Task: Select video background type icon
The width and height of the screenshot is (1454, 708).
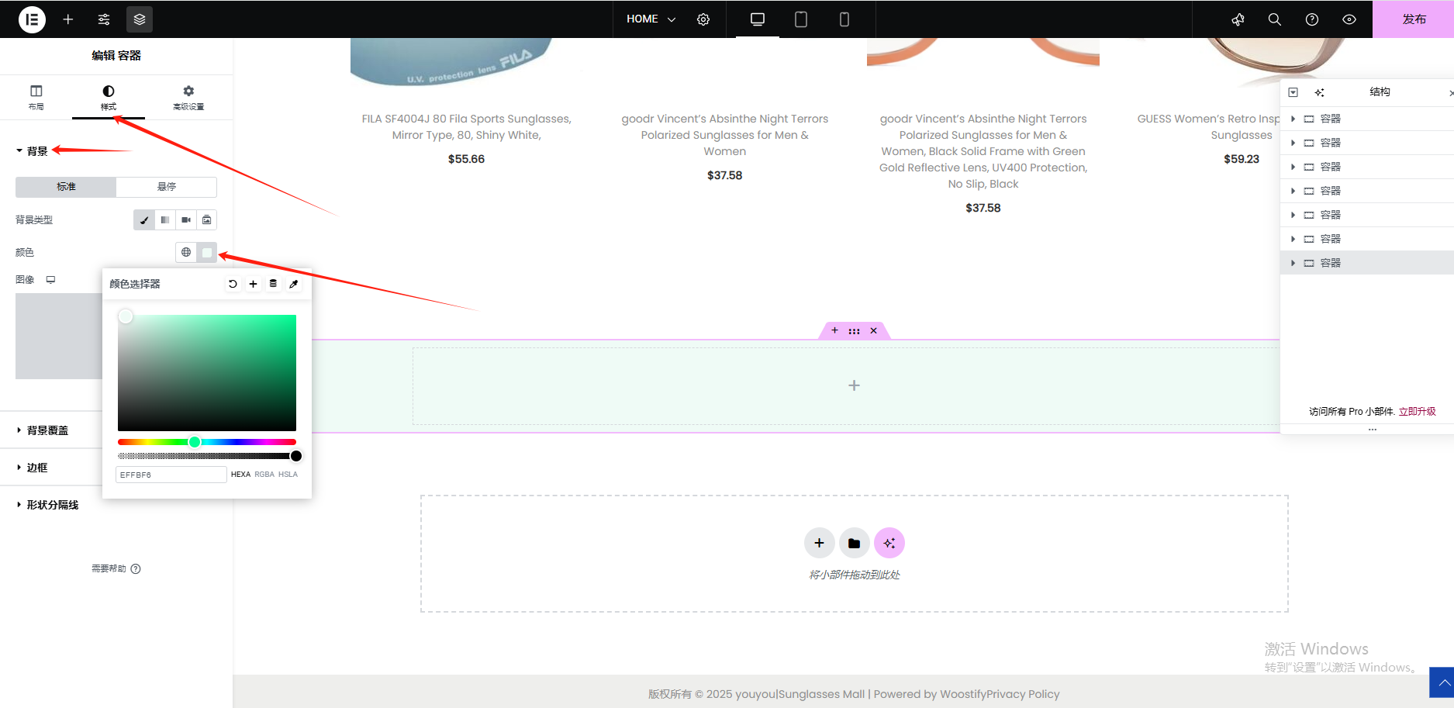Action: 186,220
